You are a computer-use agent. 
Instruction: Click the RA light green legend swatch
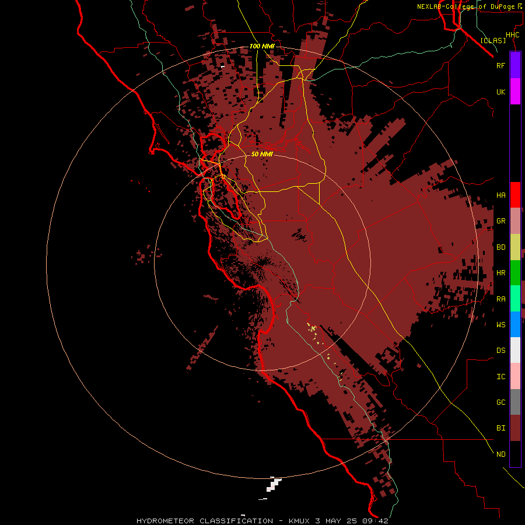click(x=515, y=299)
